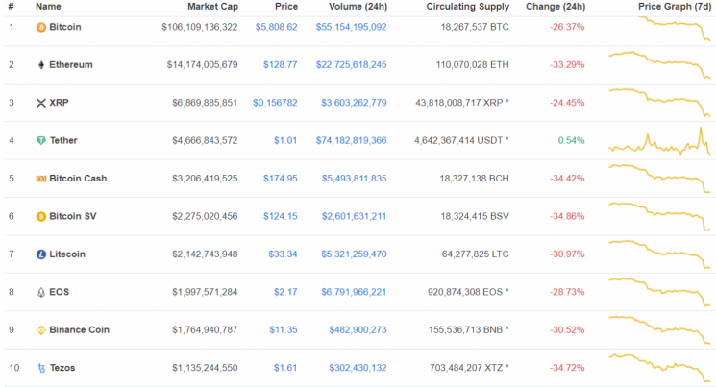Click the Price Graph (7d) column header
Viewport: 716px width, 387px height.
click(x=675, y=7)
